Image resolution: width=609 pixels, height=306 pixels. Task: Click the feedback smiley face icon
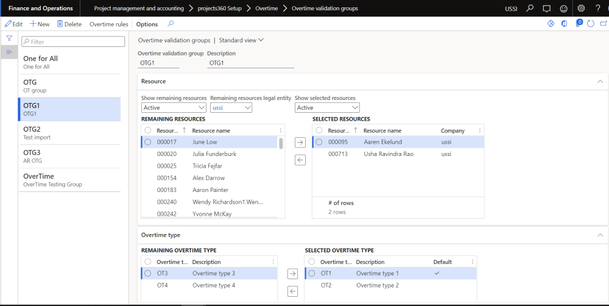click(x=563, y=9)
